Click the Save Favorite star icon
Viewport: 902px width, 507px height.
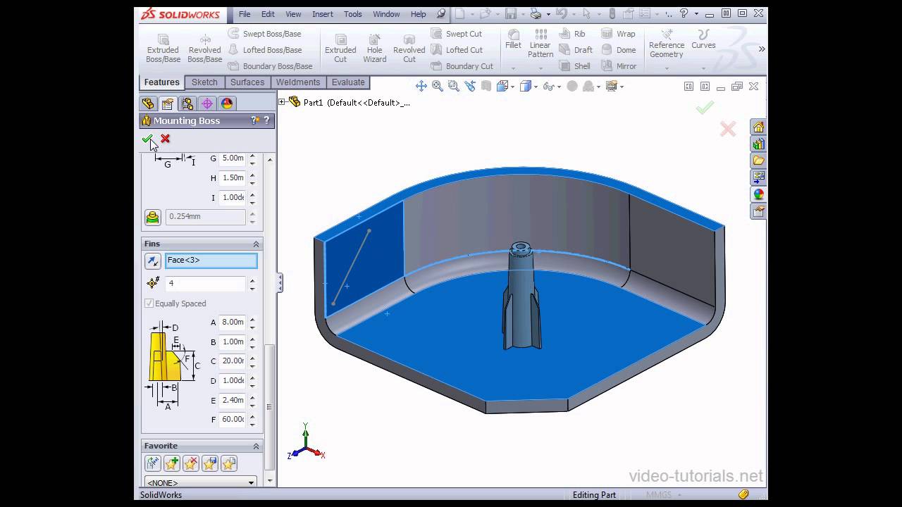pos(209,463)
